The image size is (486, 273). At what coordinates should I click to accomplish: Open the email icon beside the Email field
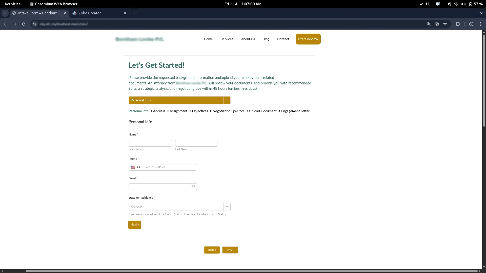pos(193,187)
